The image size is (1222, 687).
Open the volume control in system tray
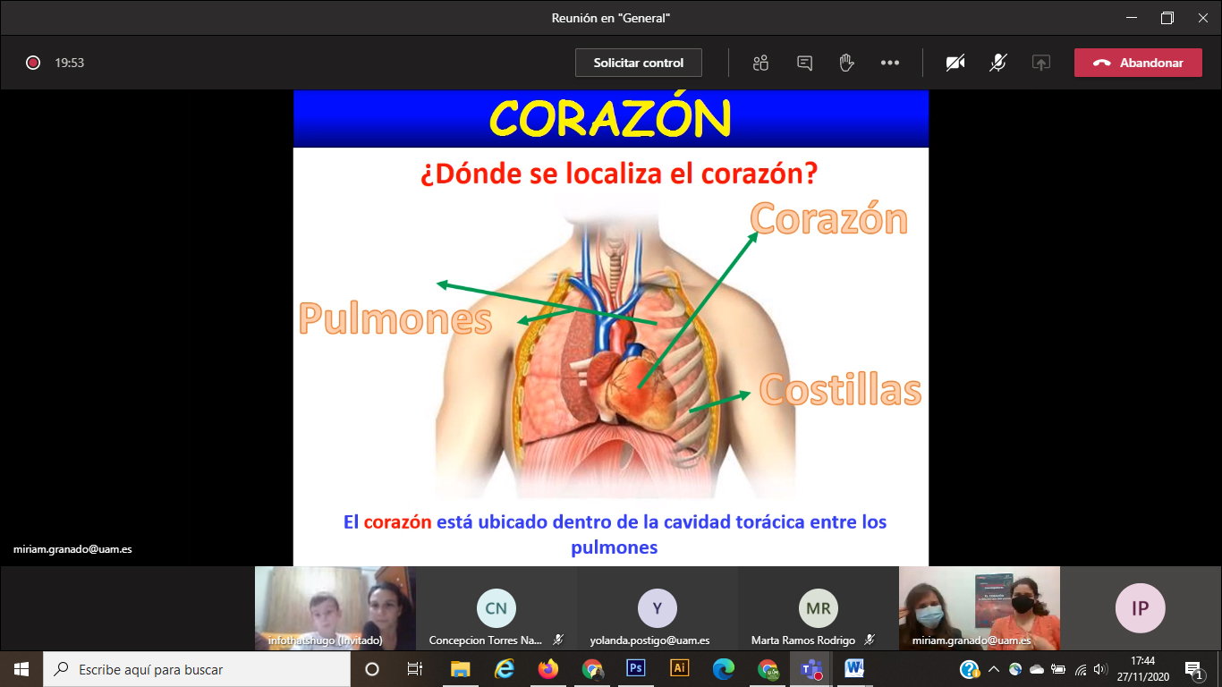1100,669
